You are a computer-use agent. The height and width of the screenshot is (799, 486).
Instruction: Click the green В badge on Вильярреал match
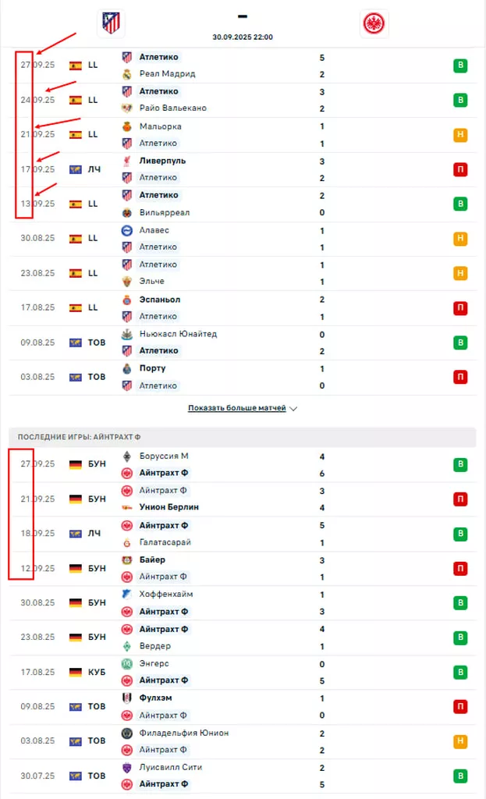[460, 204]
